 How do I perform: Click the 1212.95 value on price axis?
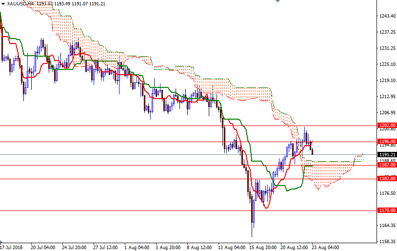pos(387,97)
